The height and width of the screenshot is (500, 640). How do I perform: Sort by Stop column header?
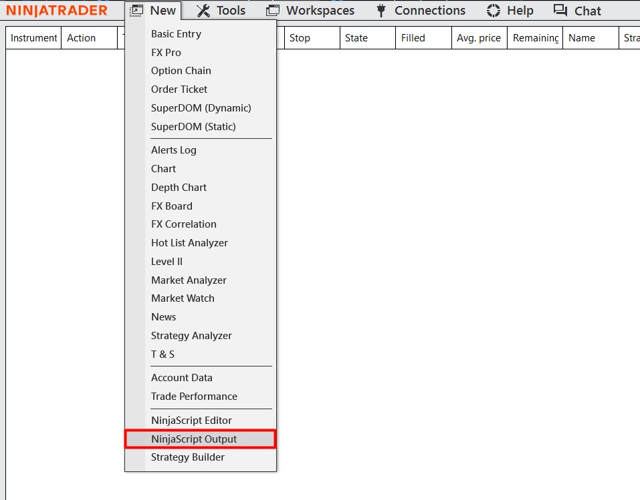click(312, 38)
